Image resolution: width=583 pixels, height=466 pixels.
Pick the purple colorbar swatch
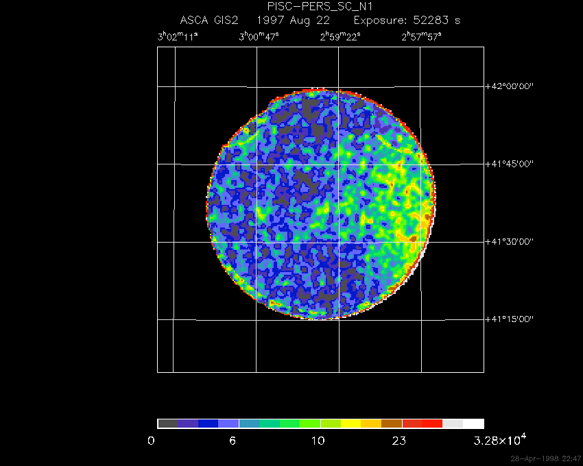tap(188, 424)
